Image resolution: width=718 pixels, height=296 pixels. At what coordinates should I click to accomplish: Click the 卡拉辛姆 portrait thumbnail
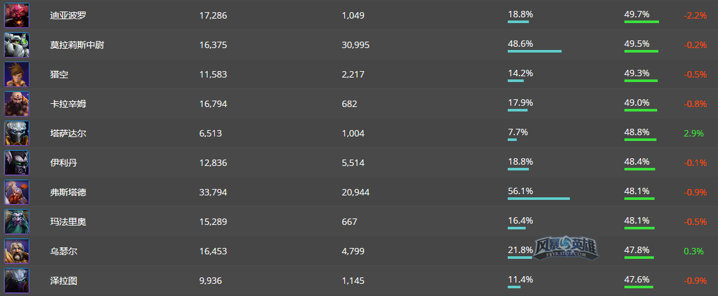tap(17, 104)
